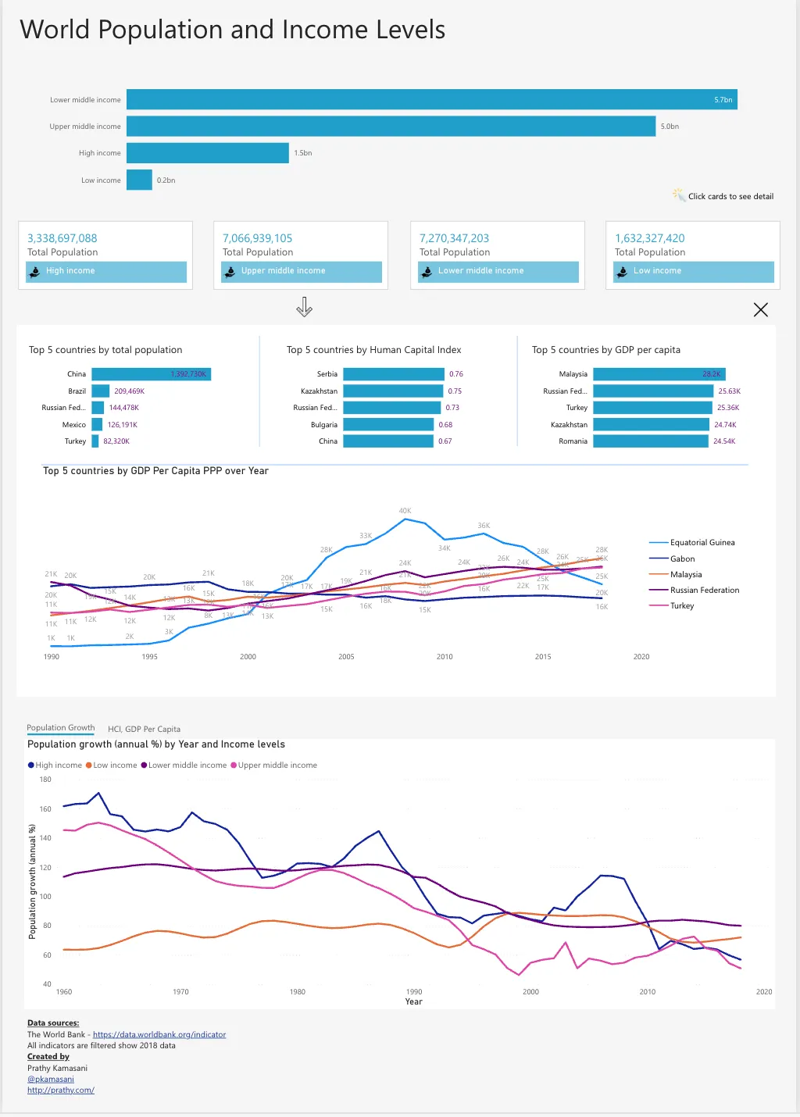Click the 3,338,697,088 total population value

[x=62, y=238]
